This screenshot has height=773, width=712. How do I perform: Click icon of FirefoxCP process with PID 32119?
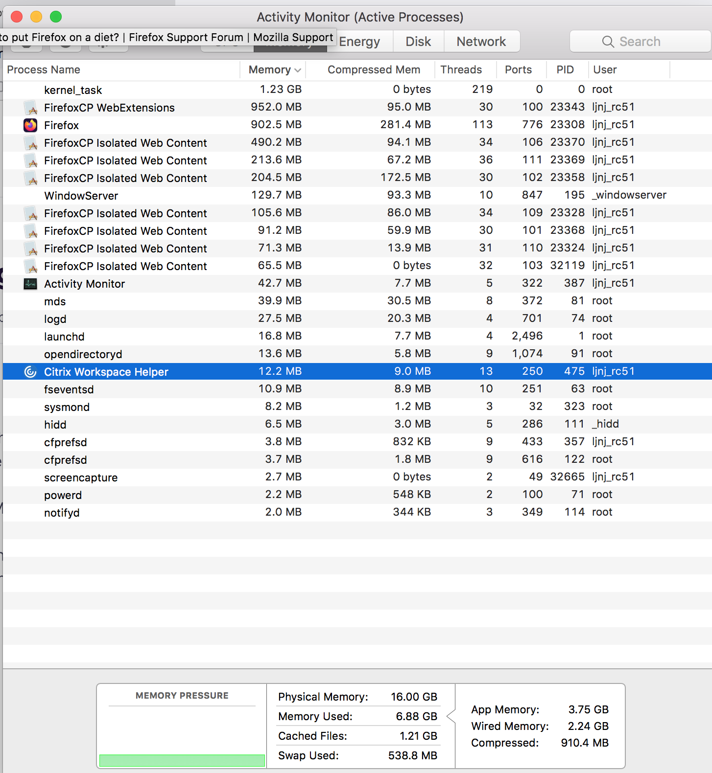click(31, 266)
